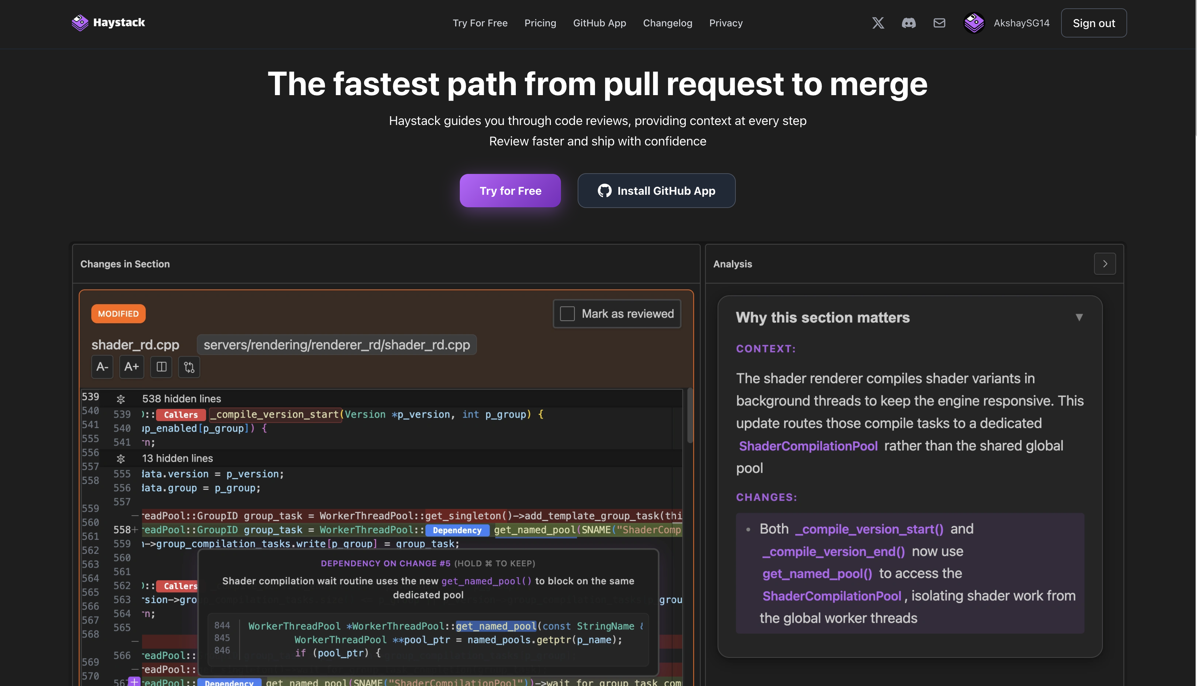Collapse the Analysis panel with chevron
The width and height of the screenshot is (1197, 686).
tap(1105, 264)
